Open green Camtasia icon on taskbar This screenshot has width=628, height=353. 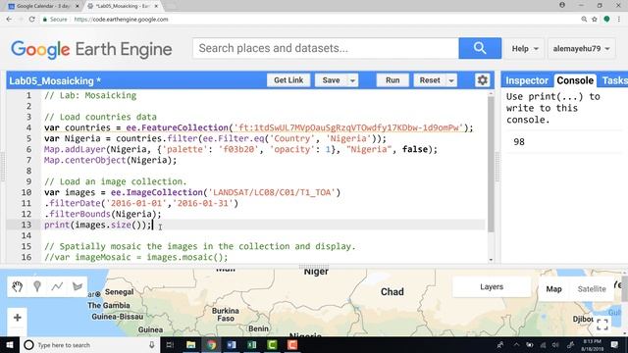click(x=273, y=344)
